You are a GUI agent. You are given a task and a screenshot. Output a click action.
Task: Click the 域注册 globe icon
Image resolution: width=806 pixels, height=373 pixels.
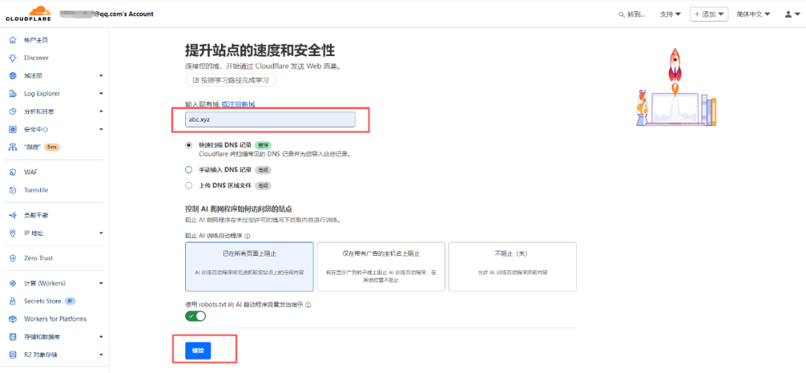click(13, 75)
